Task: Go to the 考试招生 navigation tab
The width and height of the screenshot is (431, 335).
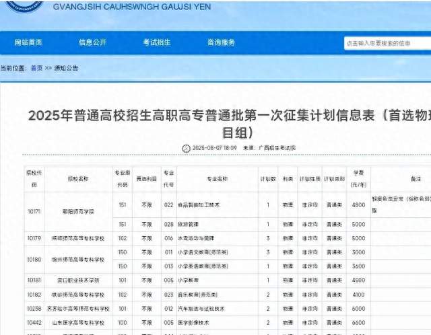Action: [x=157, y=42]
